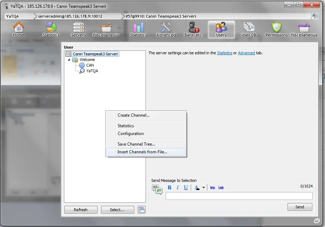The image size is (325, 227).
Task: Click the #57@9910 server breadcrumb
Action: [217, 16]
